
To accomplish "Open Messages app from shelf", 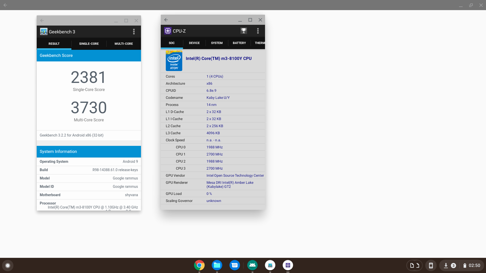I will pyautogui.click(x=235, y=265).
